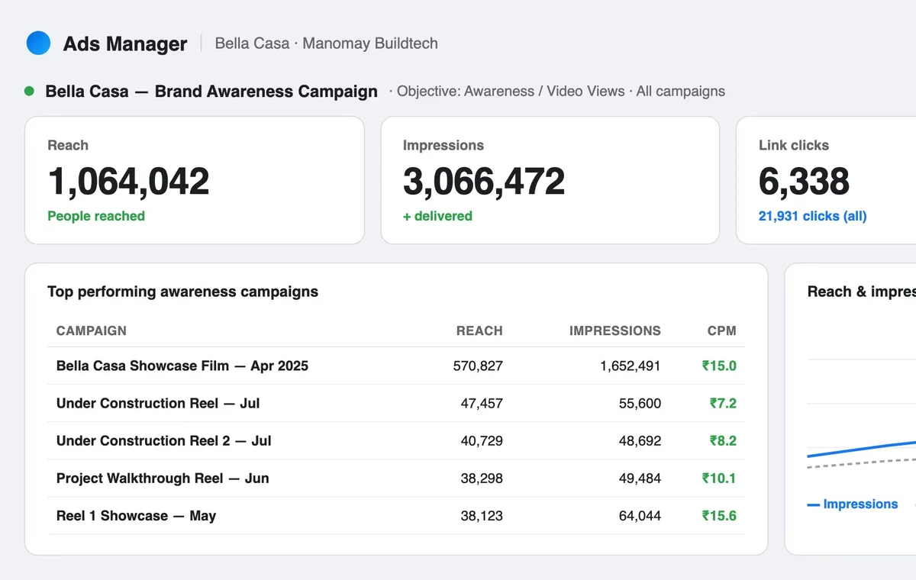This screenshot has height=580, width=916.
Task: Open the Impressions metric card
Action: pos(550,180)
